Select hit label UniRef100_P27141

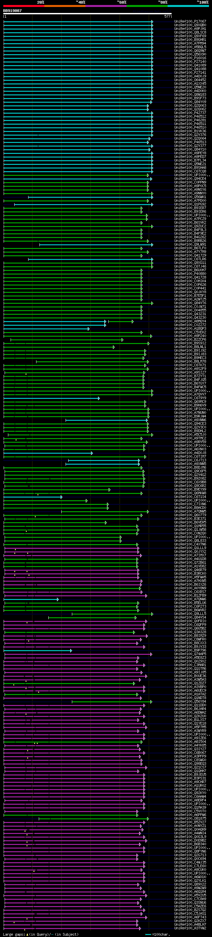pos(190,72)
